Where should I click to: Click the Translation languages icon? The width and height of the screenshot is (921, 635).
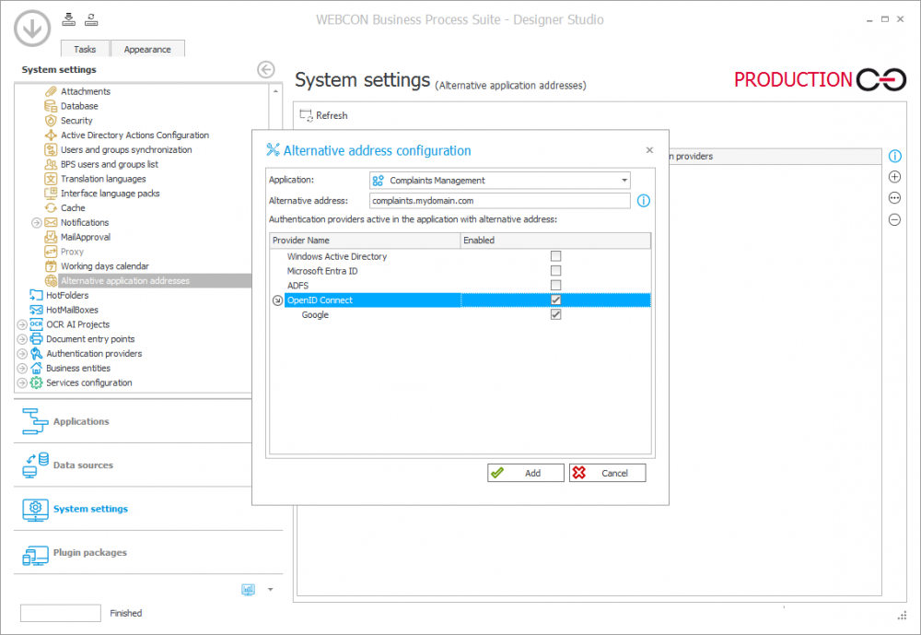[x=51, y=179]
